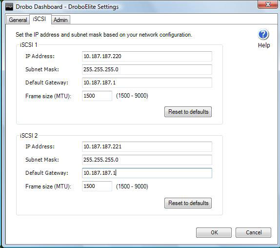Click the blue Help question mark icon
The image size is (280, 248).
263,34
